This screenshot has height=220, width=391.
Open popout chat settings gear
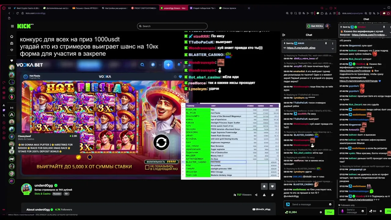click(x=381, y=211)
